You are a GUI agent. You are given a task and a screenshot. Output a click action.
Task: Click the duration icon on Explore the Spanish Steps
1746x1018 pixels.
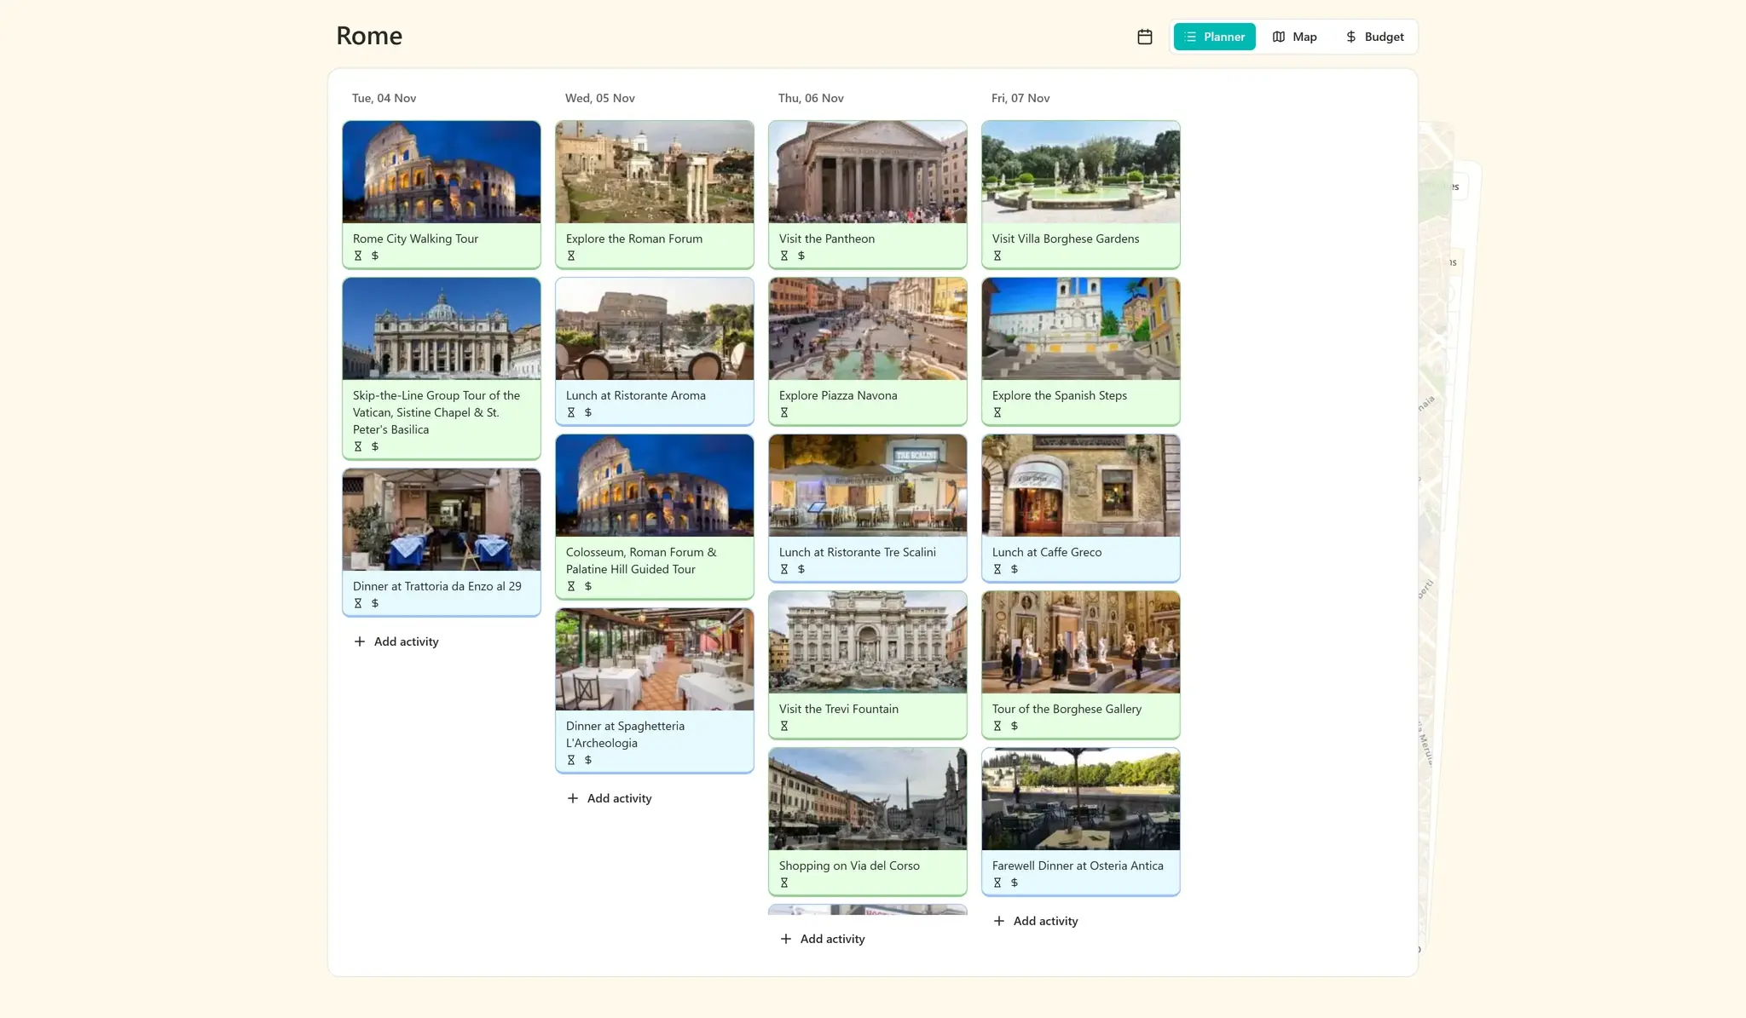tap(997, 411)
